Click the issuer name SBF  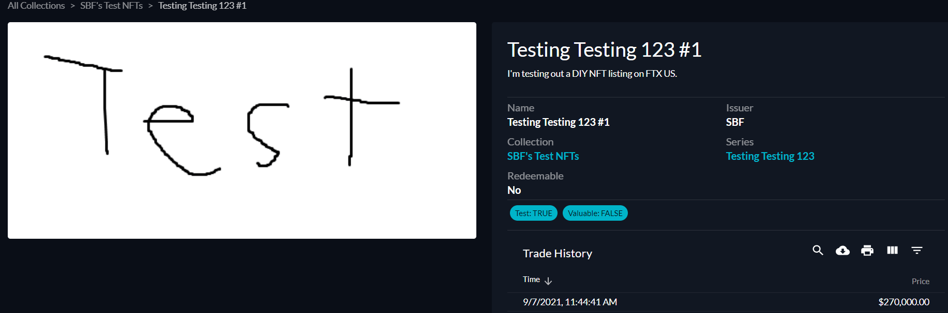click(x=734, y=122)
